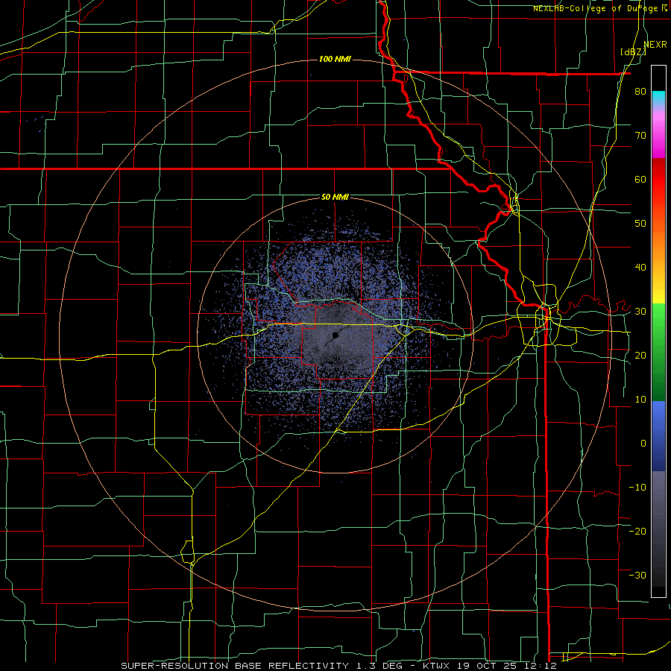This screenshot has height=671, width=671.
Task: Click the 80 value on the dBZ scale
Action: [x=640, y=92]
